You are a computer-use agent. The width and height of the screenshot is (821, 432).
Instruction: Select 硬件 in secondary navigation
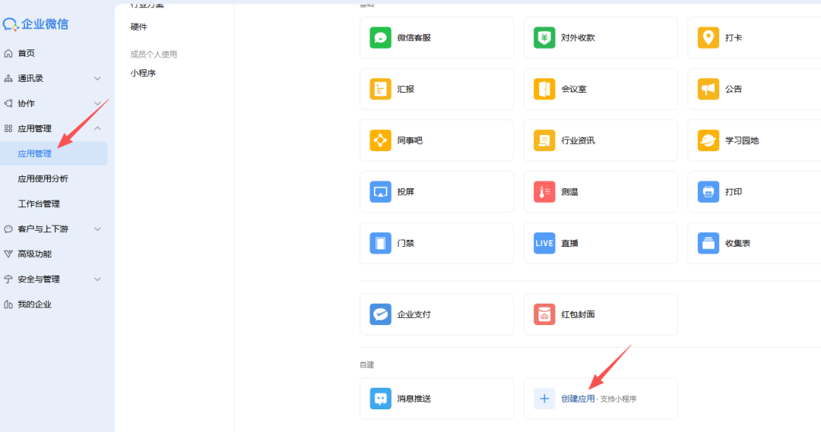139,27
